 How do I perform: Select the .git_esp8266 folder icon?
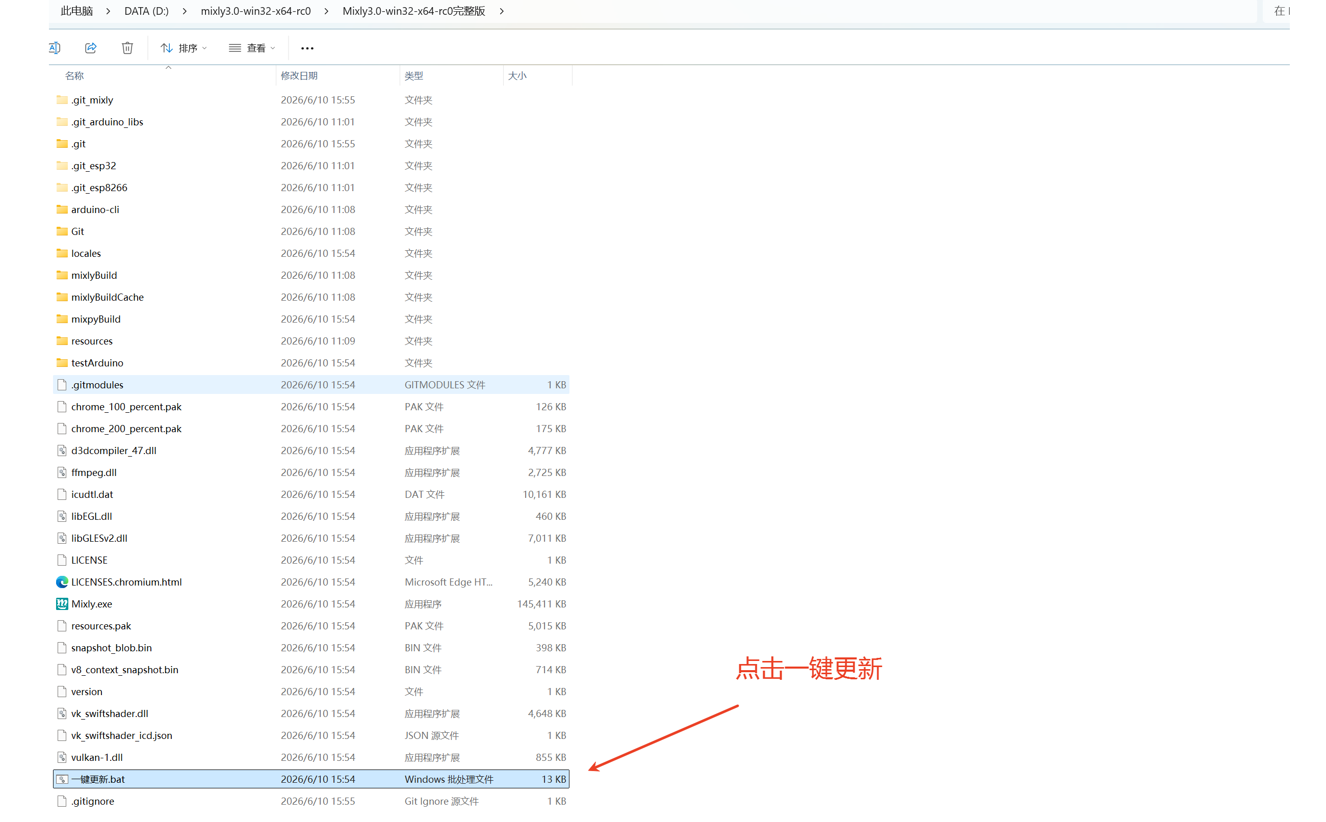point(62,187)
